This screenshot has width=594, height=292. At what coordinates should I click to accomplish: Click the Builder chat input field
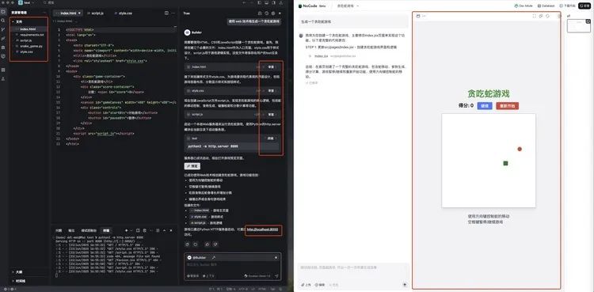(232, 264)
